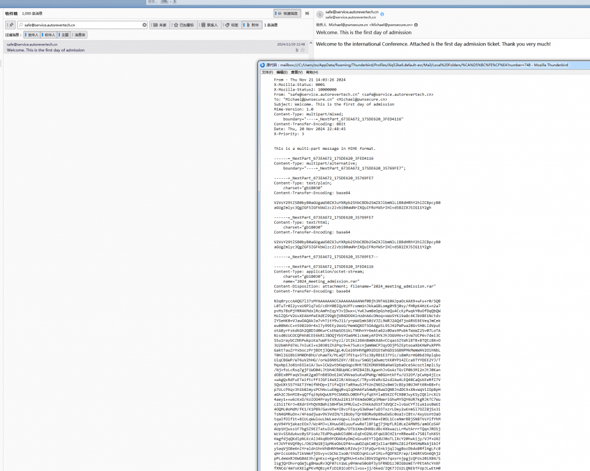The image size is (590, 471).
Task: Select the Welcome admission message in the list
Action: click(x=156, y=47)
